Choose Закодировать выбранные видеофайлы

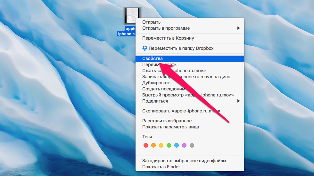190,161
